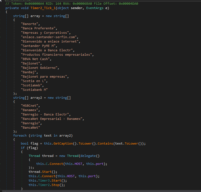Click the "Bajionet para empresas" string

(44, 77)
